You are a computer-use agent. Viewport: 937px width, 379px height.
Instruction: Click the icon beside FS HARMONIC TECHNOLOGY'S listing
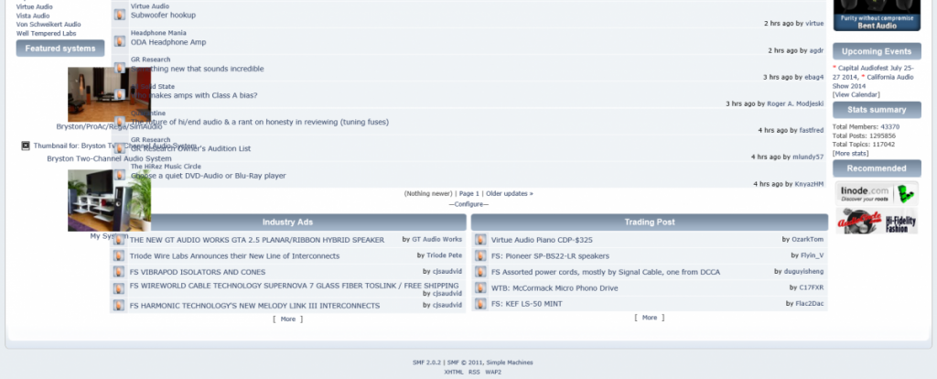120,306
